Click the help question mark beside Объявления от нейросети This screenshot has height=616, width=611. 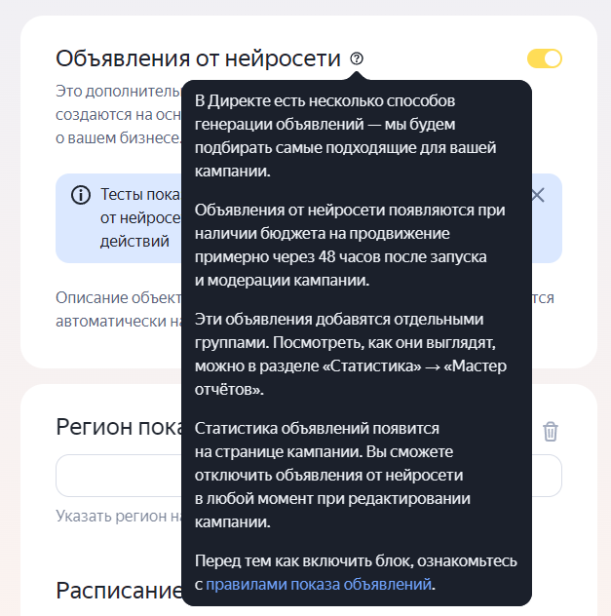pos(357,58)
